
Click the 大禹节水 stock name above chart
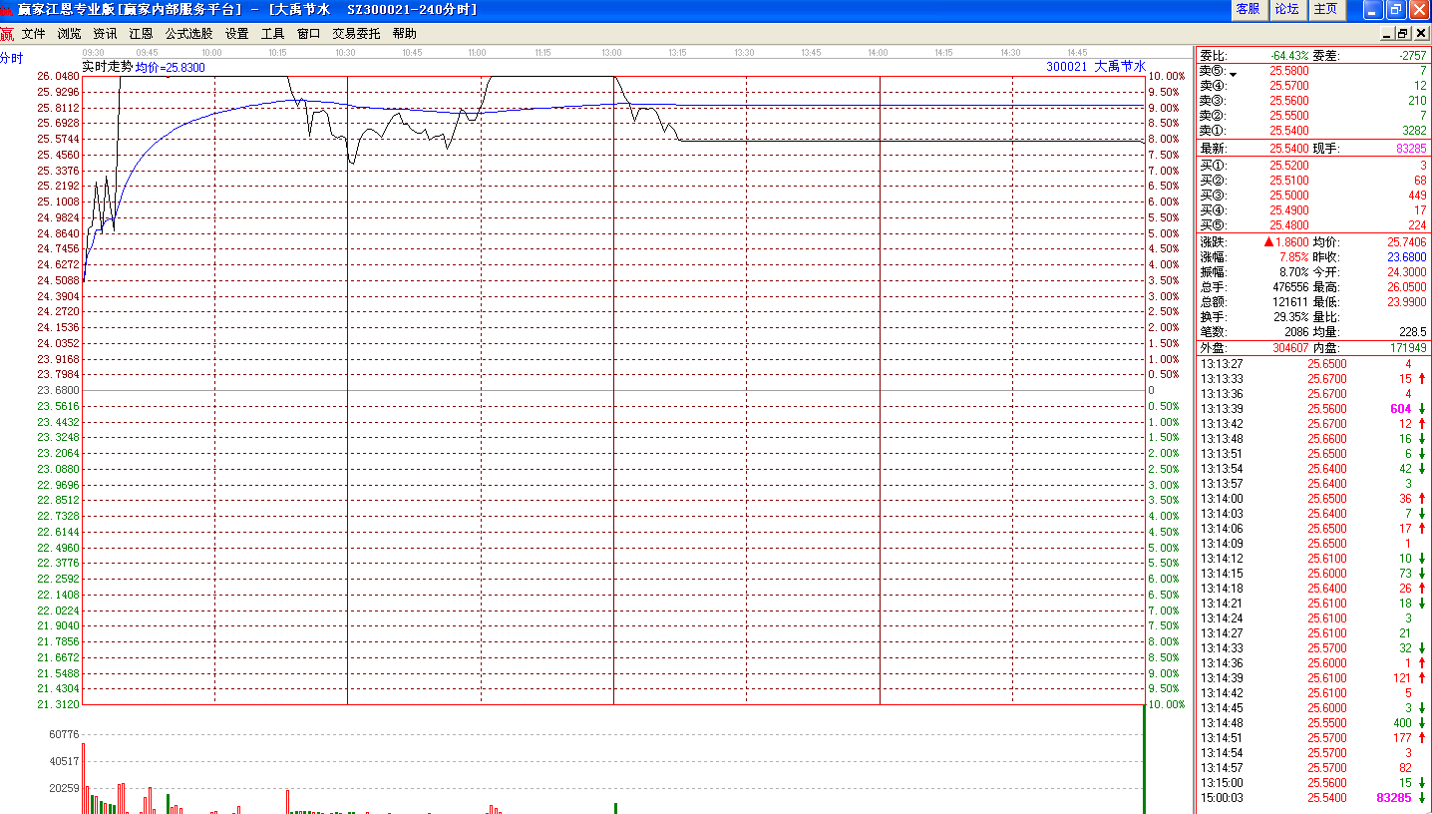coord(1120,66)
